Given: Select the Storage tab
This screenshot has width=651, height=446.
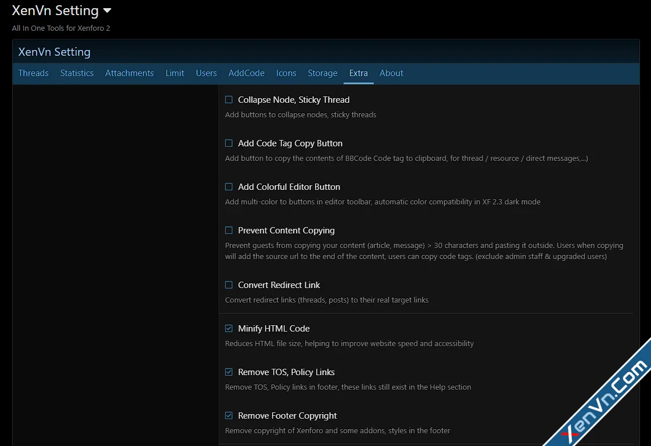Looking at the screenshot, I should click(323, 73).
